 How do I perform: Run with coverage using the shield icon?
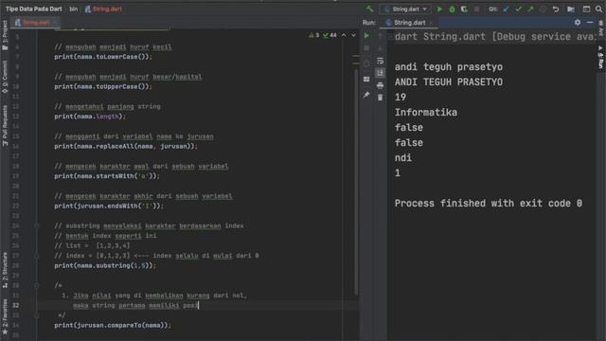click(464, 9)
